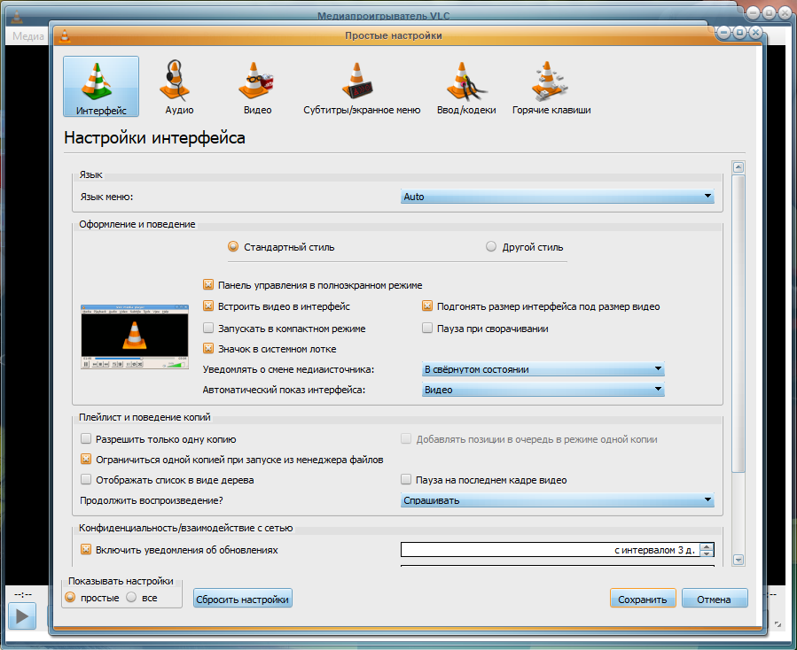Increase update interval with up arrow
797x650 pixels.
(x=707, y=546)
